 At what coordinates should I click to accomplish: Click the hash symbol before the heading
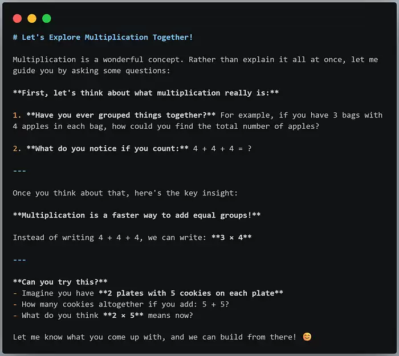click(x=15, y=38)
